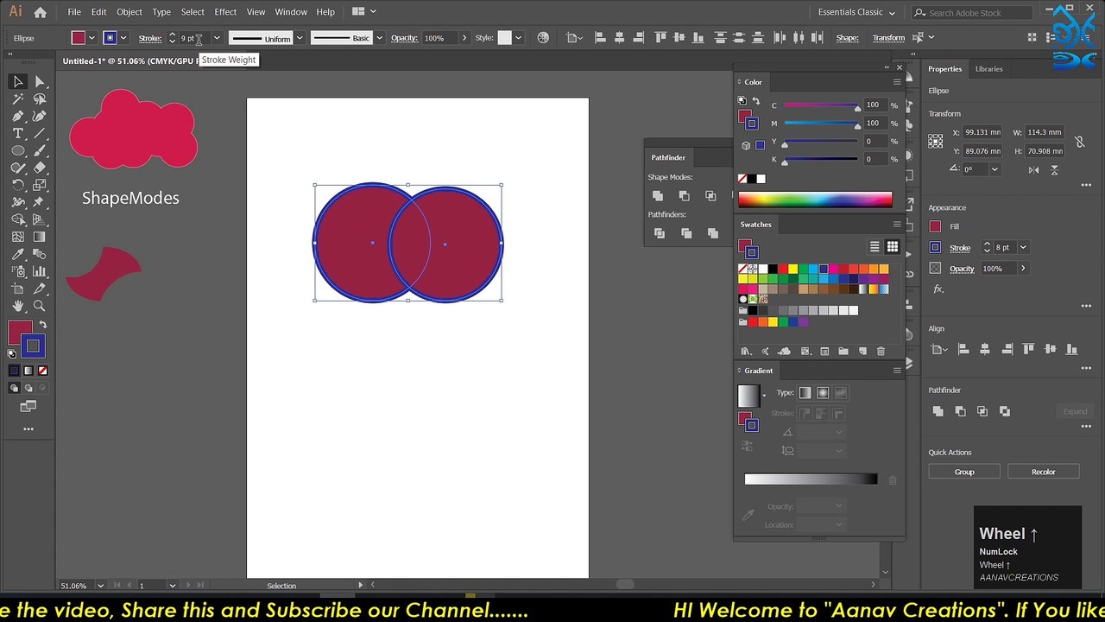This screenshot has width=1105, height=622.
Task: Select the Pen tool
Action: [17, 117]
